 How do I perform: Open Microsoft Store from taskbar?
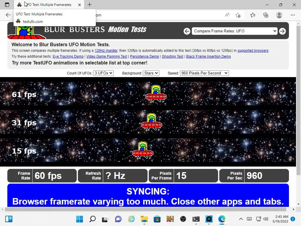[157, 219]
